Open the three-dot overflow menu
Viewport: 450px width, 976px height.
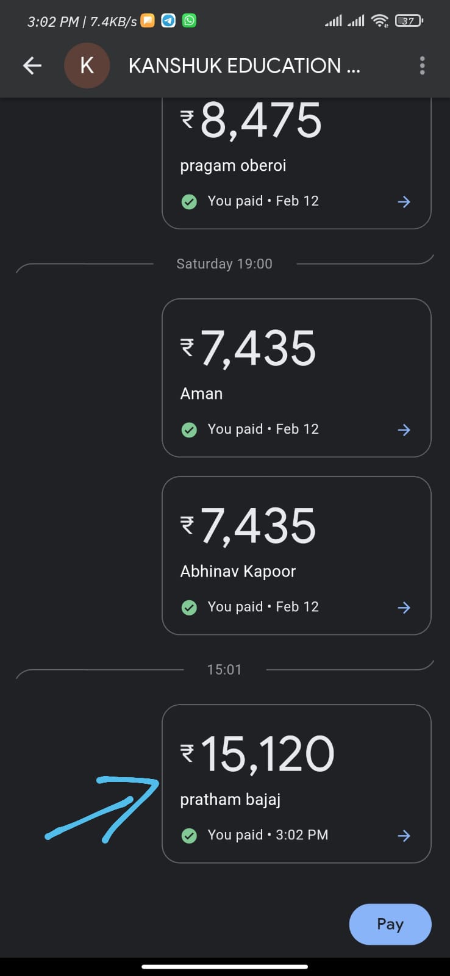click(422, 66)
